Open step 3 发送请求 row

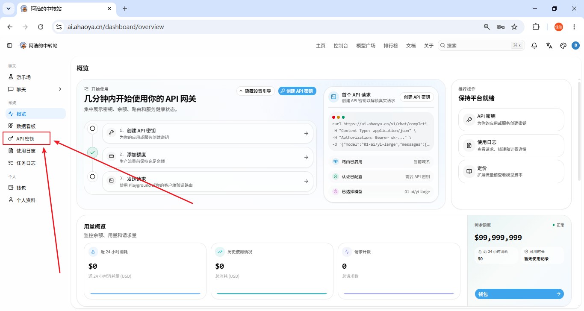coord(208,182)
